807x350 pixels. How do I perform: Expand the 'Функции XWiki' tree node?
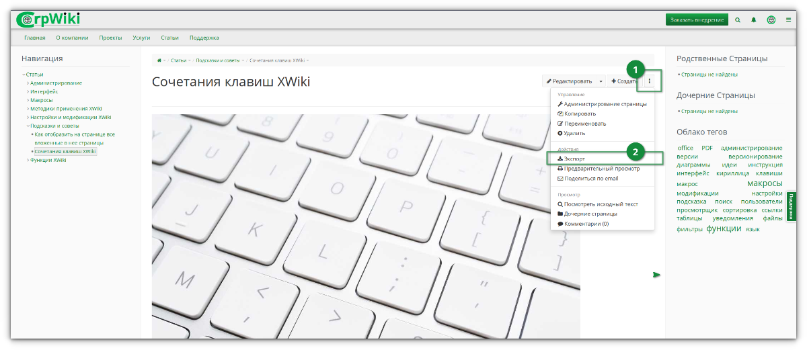pyautogui.click(x=28, y=160)
